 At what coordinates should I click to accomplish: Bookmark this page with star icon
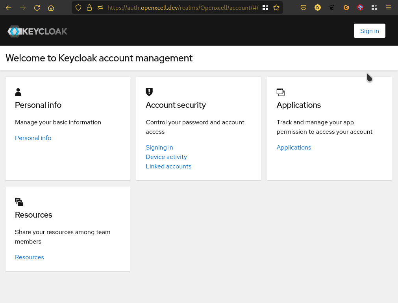(x=276, y=7)
